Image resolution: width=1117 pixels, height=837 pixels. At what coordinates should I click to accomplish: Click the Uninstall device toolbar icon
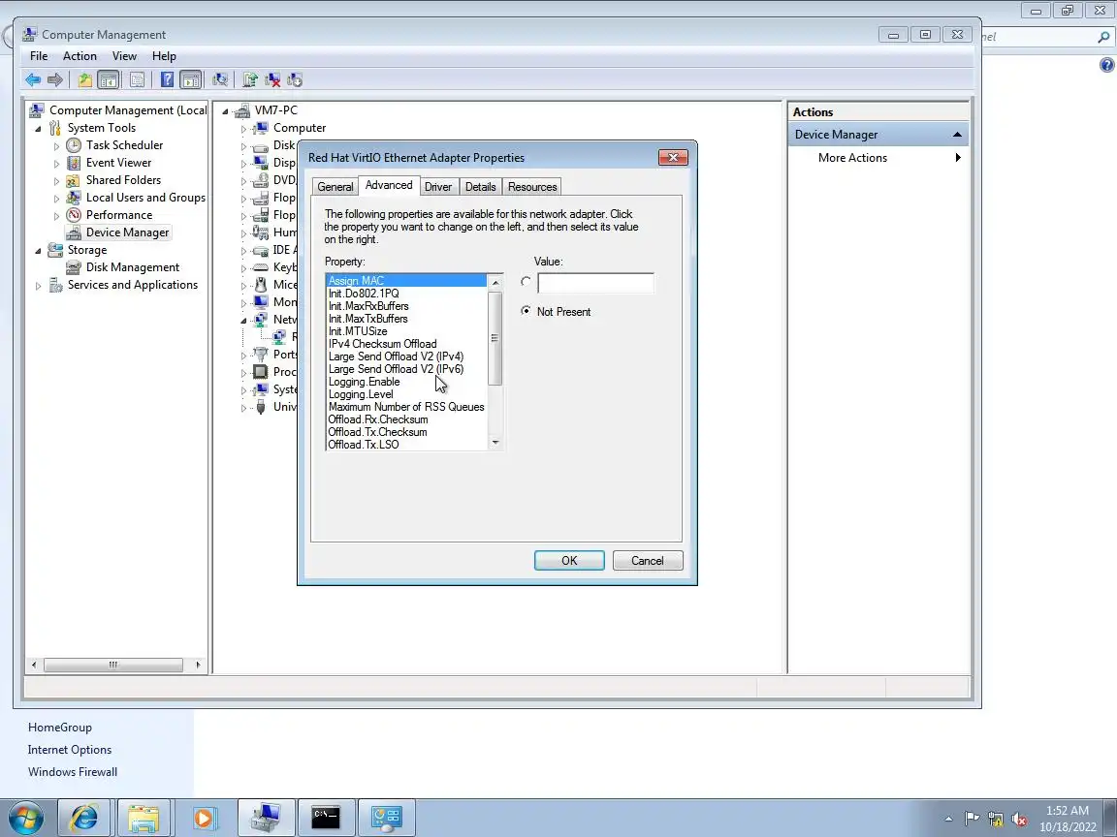click(272, 79)
